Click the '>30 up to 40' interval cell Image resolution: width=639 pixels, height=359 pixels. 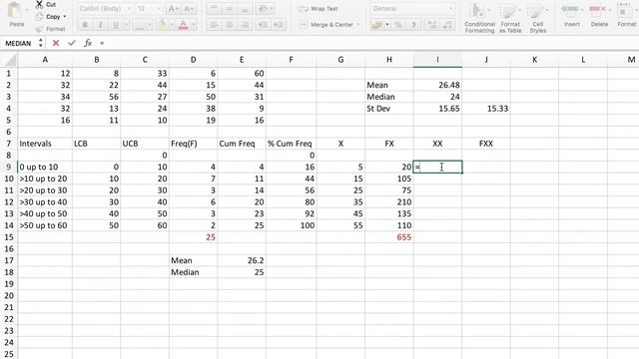coord(45,202)
